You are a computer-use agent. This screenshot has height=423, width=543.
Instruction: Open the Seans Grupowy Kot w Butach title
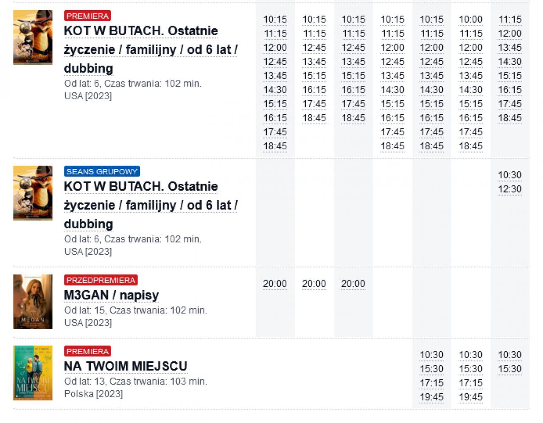tap(151, 205)
